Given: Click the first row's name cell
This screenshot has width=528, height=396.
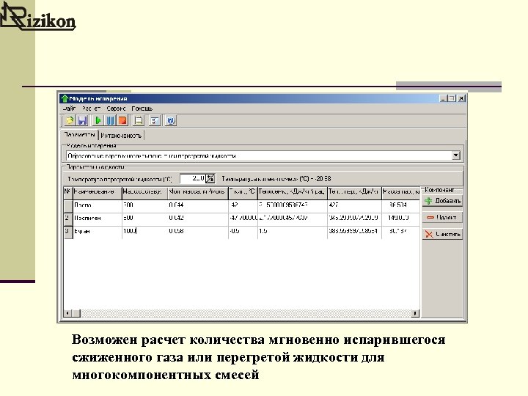Looking at the screenshot, I should (x=98, y=206).
